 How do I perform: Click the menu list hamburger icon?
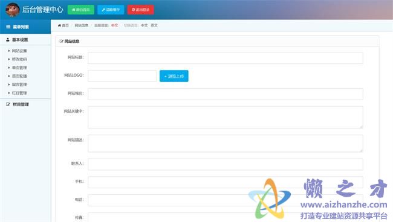point(8,27)
